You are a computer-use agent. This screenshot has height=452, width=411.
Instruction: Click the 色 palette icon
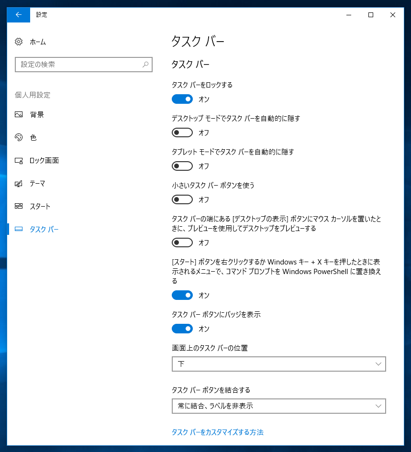coord(19,137)
